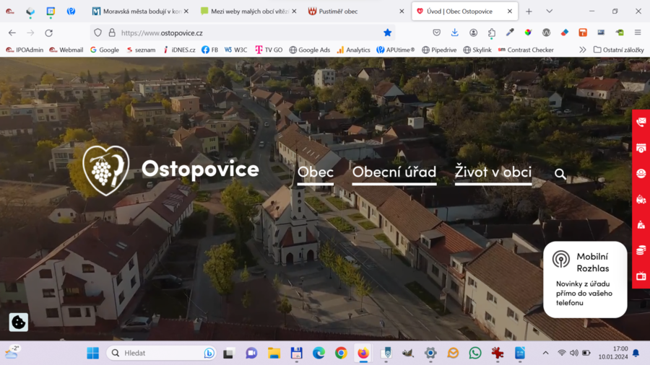The width and height of the screenshot is (650, 365).
Task: Click the coins icon in red sidebar
Action: tap(641, 250)
